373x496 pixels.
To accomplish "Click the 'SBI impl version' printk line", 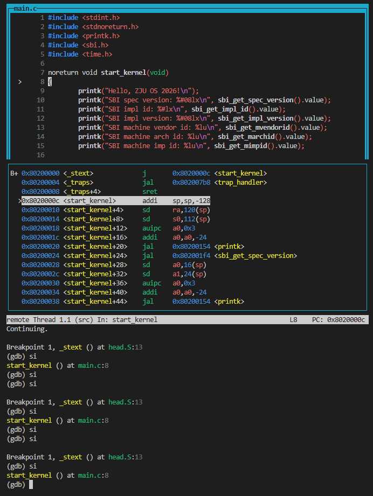I will pos(204,118).
